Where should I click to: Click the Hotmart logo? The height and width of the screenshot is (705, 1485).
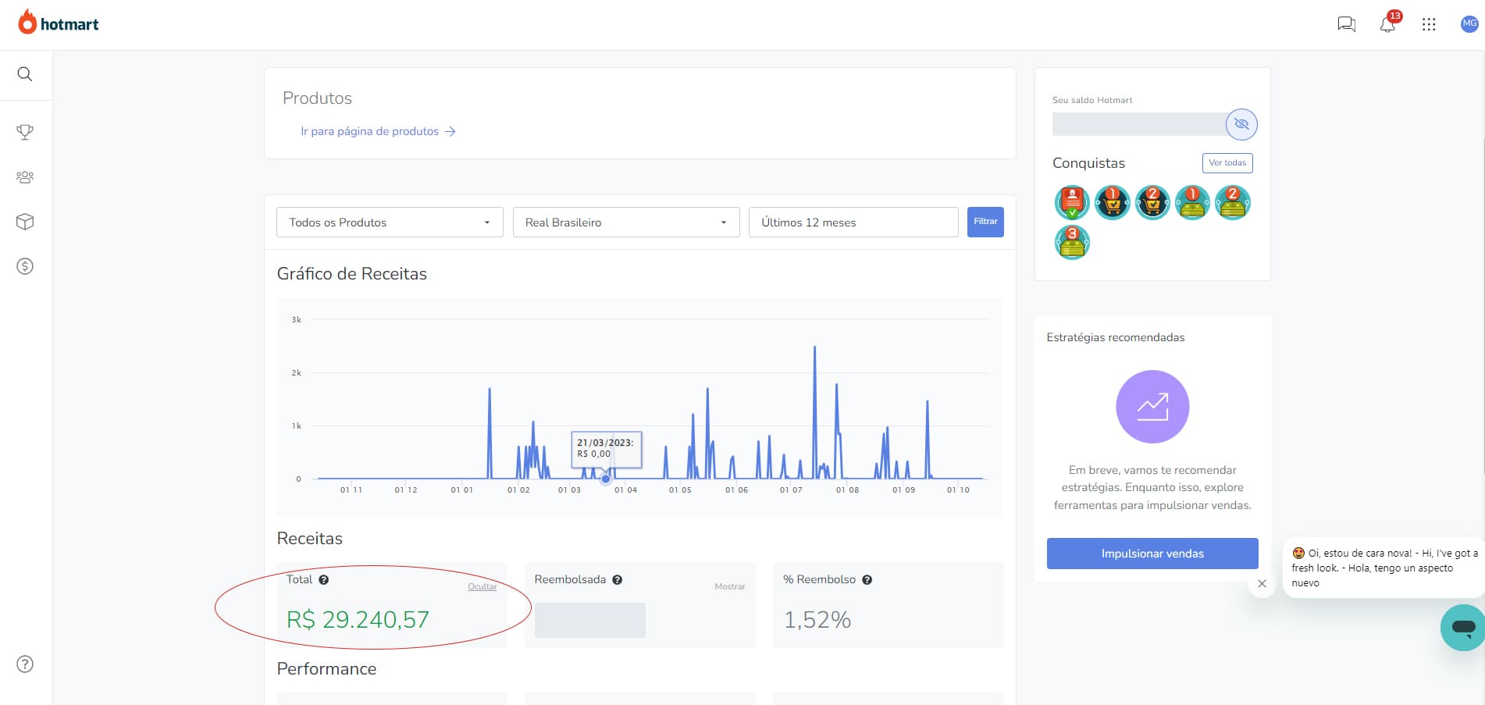pyautogui.click(x=59, y=23)
